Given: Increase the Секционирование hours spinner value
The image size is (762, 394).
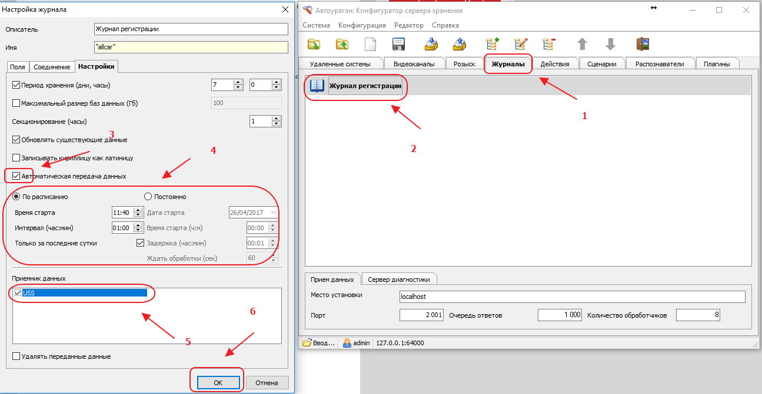Looking at the screenshot, I should (x=277, y=119).
